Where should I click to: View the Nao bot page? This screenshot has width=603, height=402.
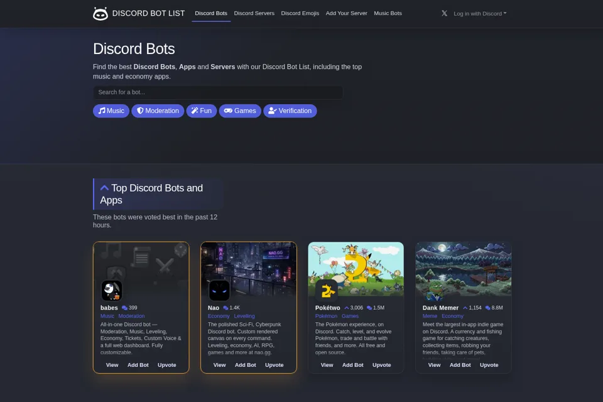220,365
